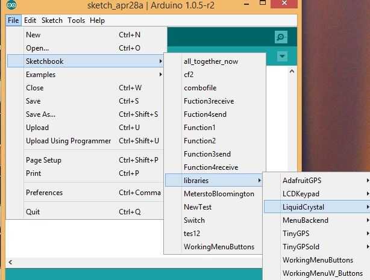
Task: Open the all_together_now sketch
Action: 215,61
